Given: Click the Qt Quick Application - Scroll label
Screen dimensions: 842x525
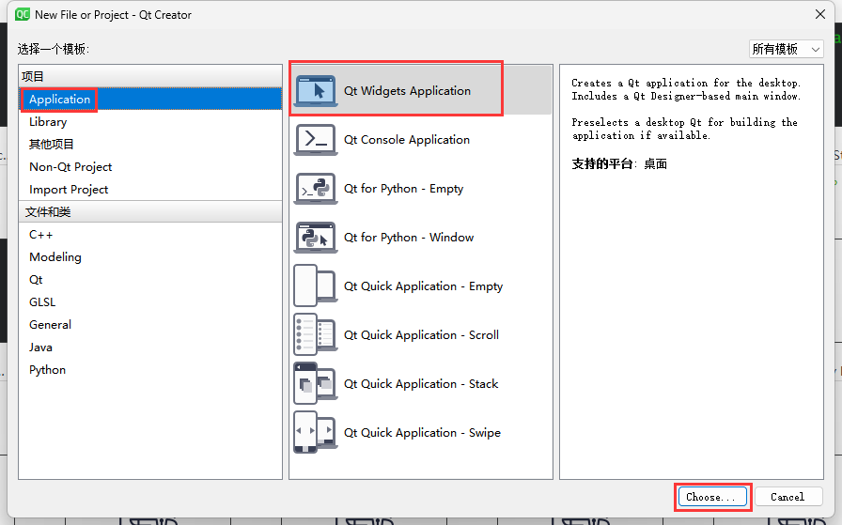Looking at the screenshot, I should (x=422, y=335).
